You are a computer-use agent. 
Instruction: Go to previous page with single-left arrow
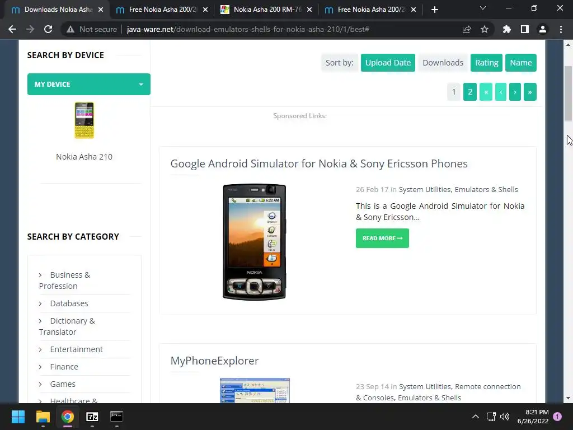click(501, 92)
